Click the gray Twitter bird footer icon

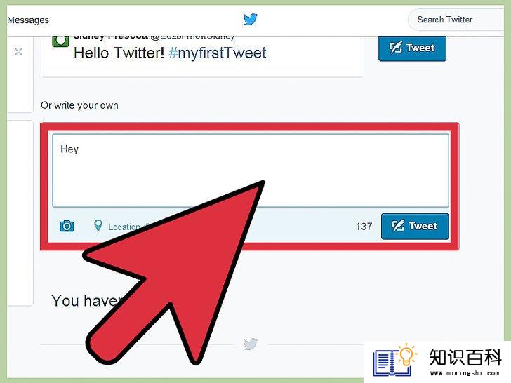pyautogui.click(x=251, y=344)
